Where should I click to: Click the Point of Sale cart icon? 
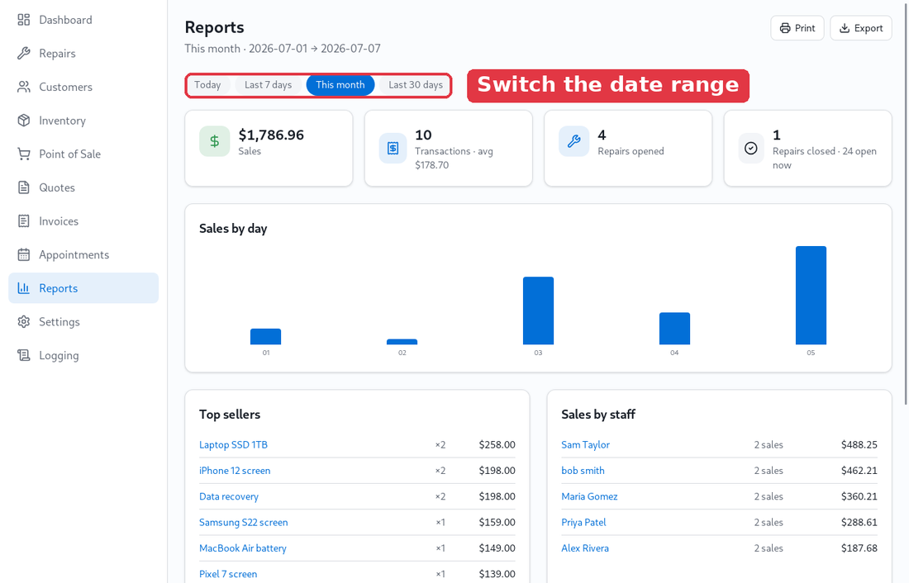tap(24, 154)
